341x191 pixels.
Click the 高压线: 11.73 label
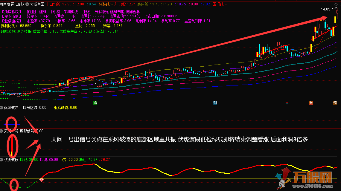tap(148, 4)
